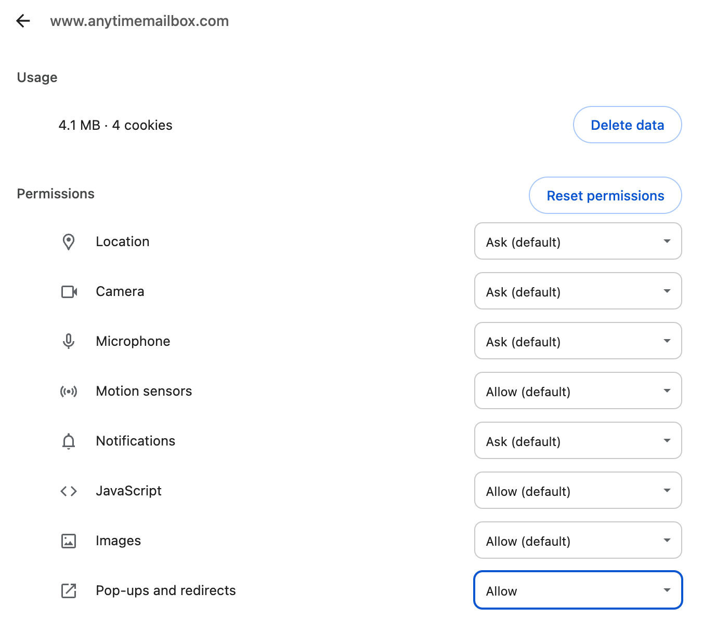Click the Motion sensors icon

(69, 391)
